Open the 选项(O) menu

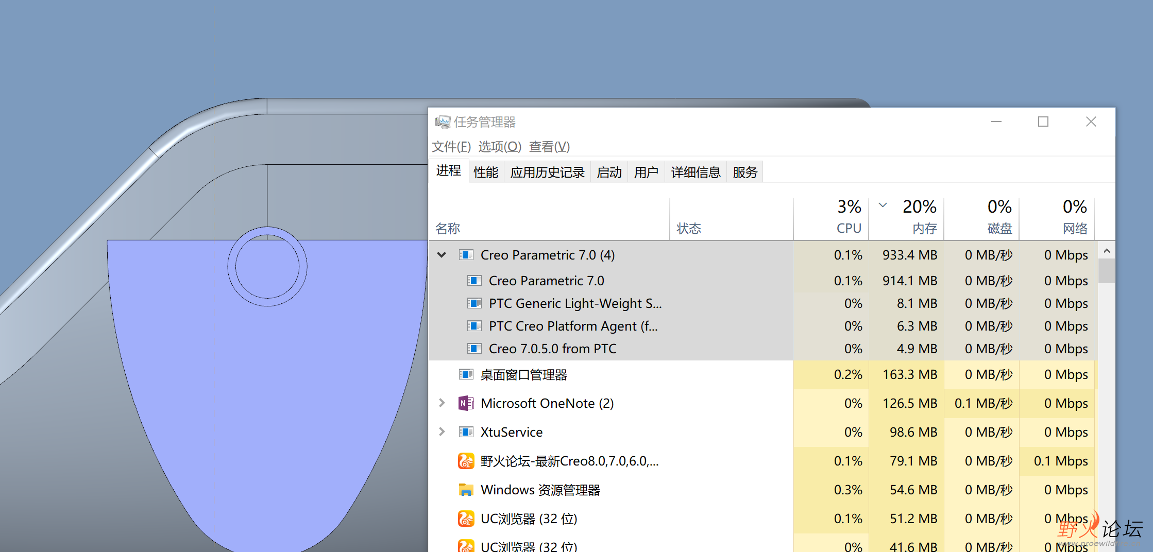pos(500,147)
